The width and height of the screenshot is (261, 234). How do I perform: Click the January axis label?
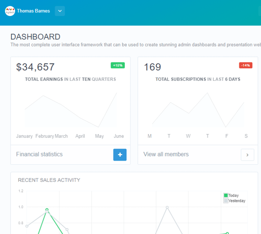coord(24,136)
